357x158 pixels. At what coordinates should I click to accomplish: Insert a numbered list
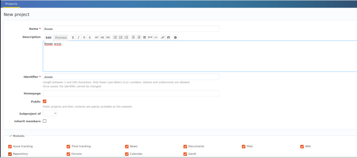tap(121, 38)
